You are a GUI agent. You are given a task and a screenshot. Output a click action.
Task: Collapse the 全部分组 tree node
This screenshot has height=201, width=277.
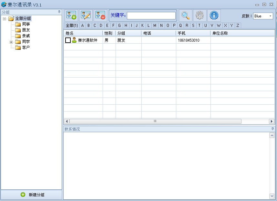point(5,18)
